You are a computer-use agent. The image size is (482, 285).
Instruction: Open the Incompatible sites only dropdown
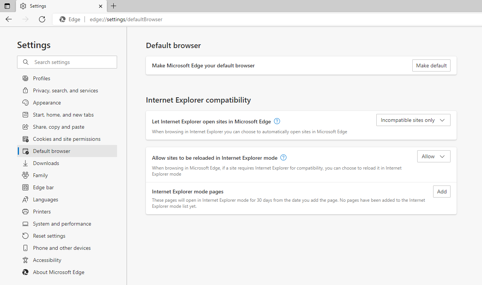tap(413, 120)
